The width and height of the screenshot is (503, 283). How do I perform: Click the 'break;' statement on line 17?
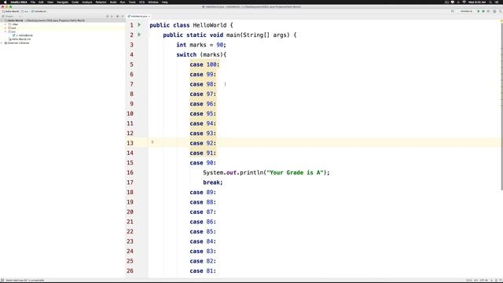[213, 182]
